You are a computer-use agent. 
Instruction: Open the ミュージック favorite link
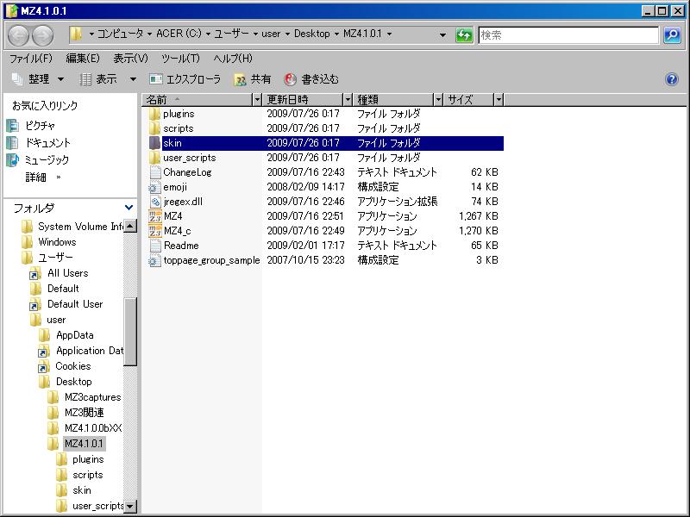coord(46,160)
